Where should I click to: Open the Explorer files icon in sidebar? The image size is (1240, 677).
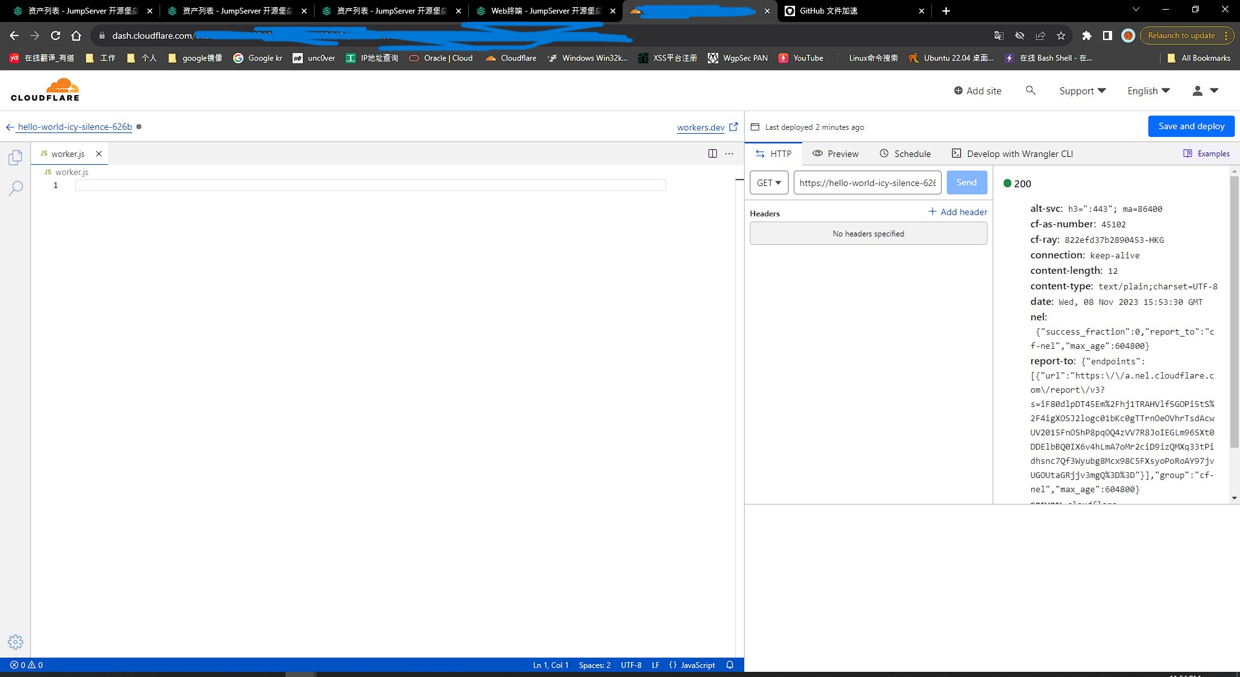15,158
